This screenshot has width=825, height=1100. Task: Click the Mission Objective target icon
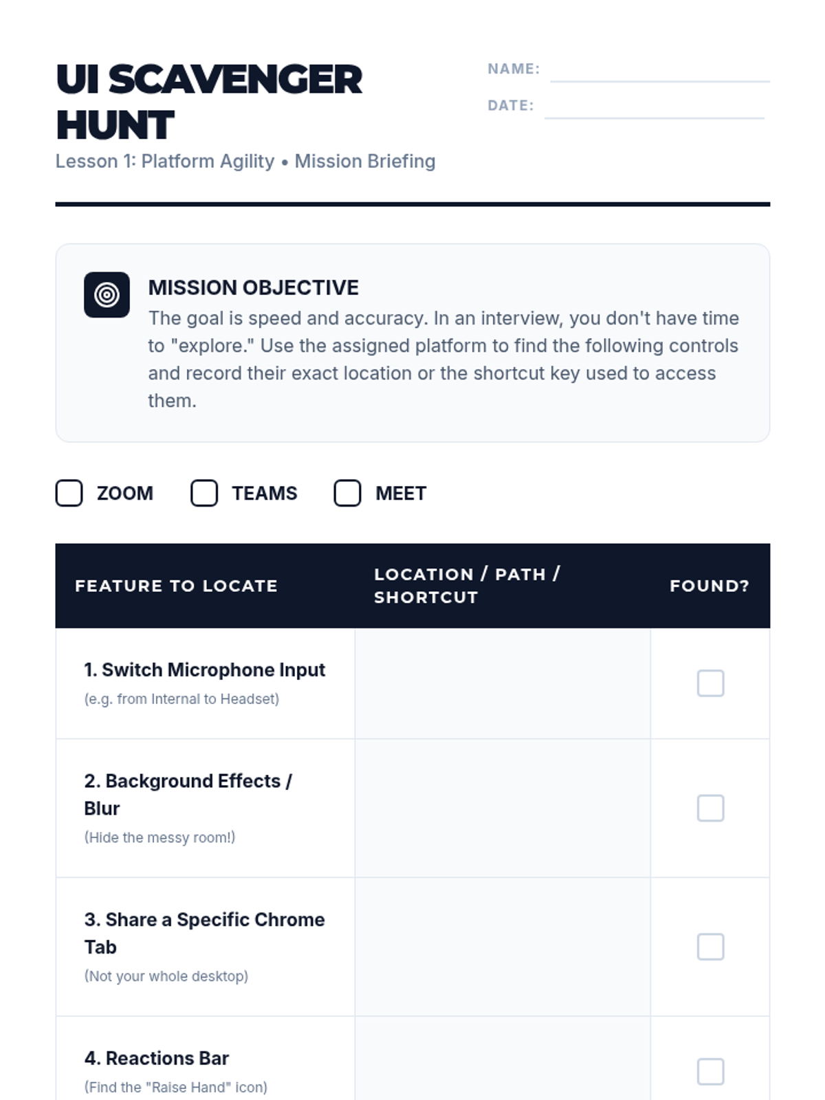pyautogui.click(x=107, y=295)
